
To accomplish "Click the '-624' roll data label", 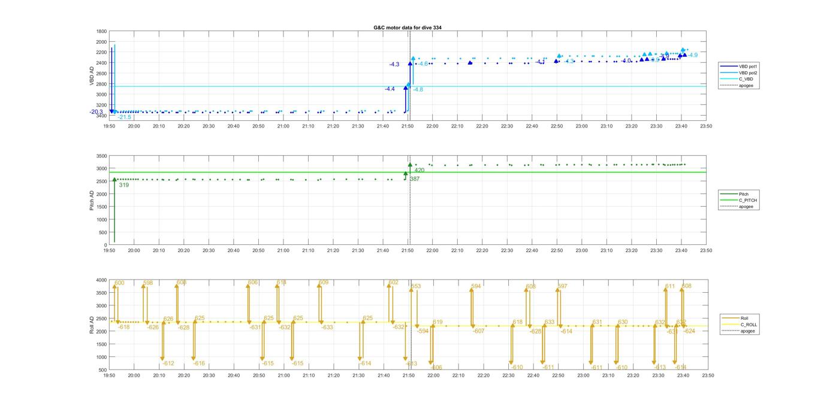I will coord(689,331).
